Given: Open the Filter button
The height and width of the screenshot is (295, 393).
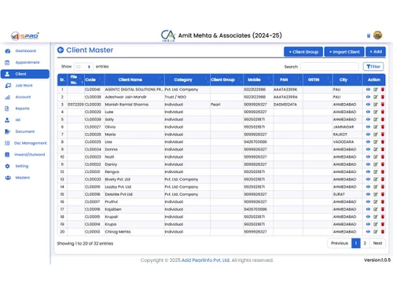Looking at the screenshot, I should point(373,67).
